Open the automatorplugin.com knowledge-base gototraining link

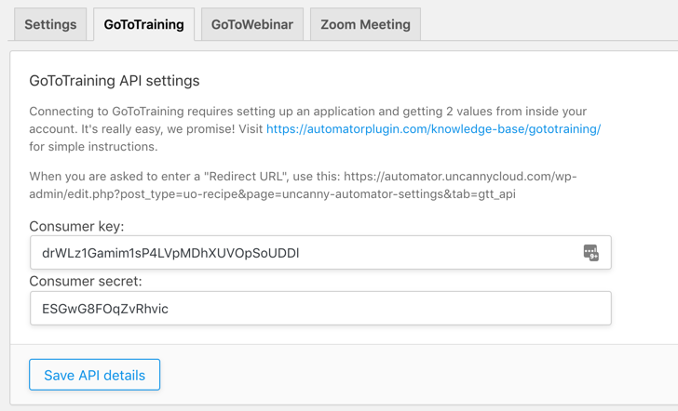click(433, 128)
